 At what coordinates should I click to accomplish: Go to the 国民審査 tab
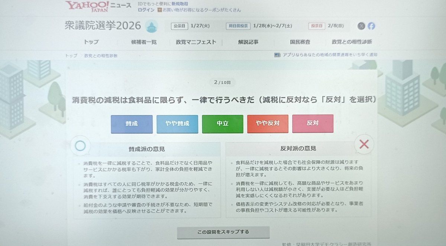pyautogui.click(x=300, y=42)
